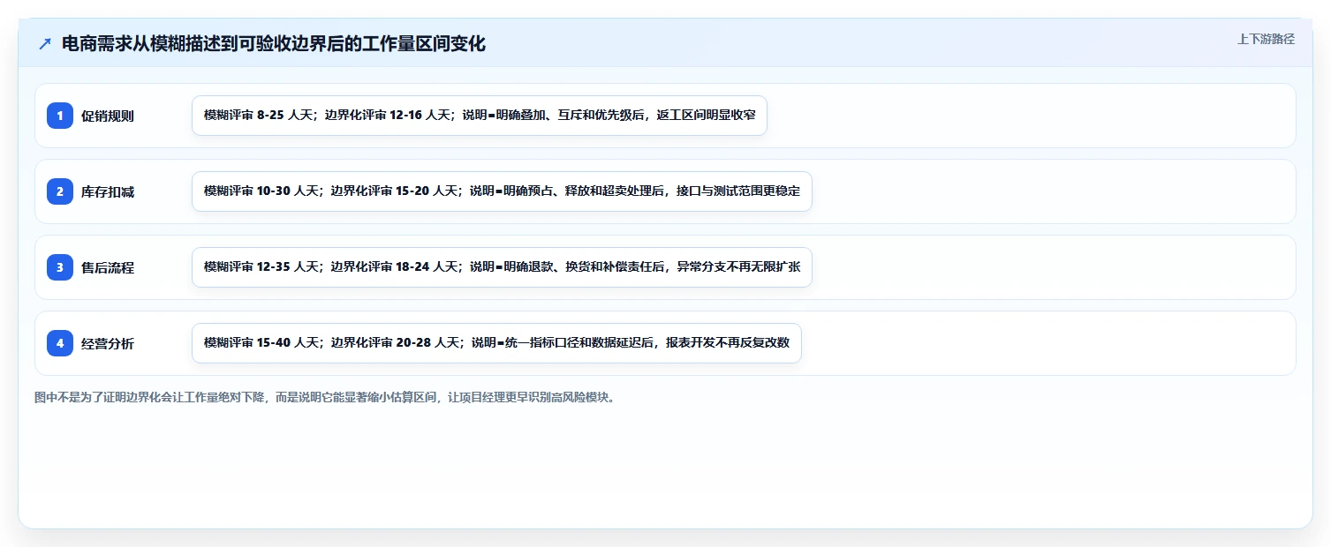Select the 库存扣减 row label
This screenshot has width=1331, height=547.
tap(108, 191)
